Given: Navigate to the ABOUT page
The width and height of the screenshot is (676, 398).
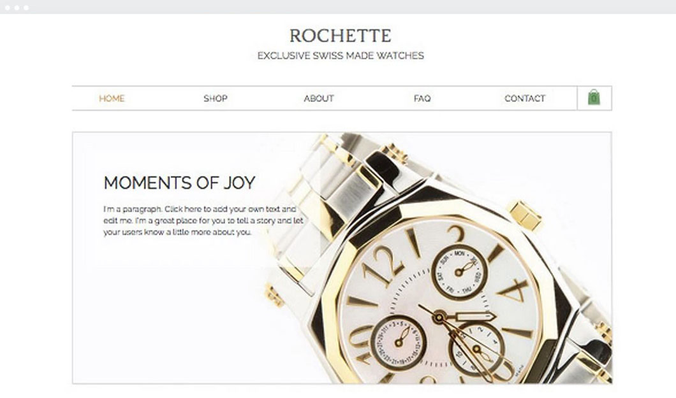Looking at the screenshot, I should click(319, 99).
